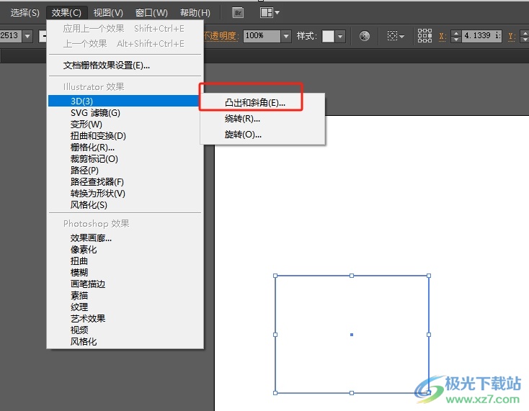Click the bottom-left corner handle of rectangle
The height and width of the screenshot is (411, 529).
[275, 393]
